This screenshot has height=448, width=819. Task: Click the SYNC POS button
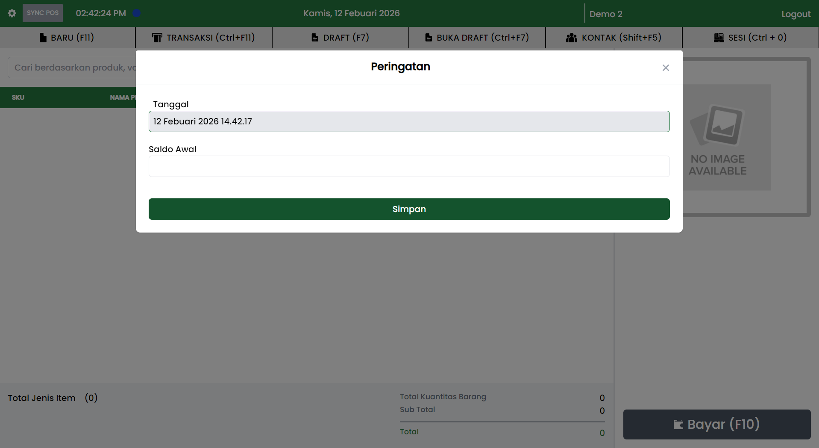[x=43, y=13]
